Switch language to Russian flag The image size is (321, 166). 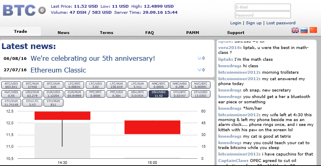[304, 30]
